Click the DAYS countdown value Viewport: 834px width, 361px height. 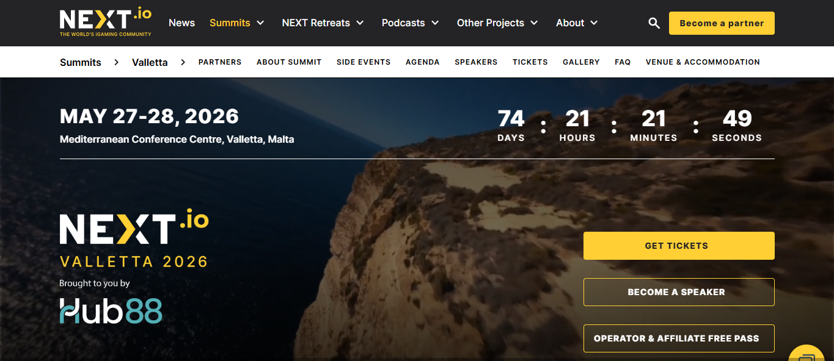coord(511,118)
